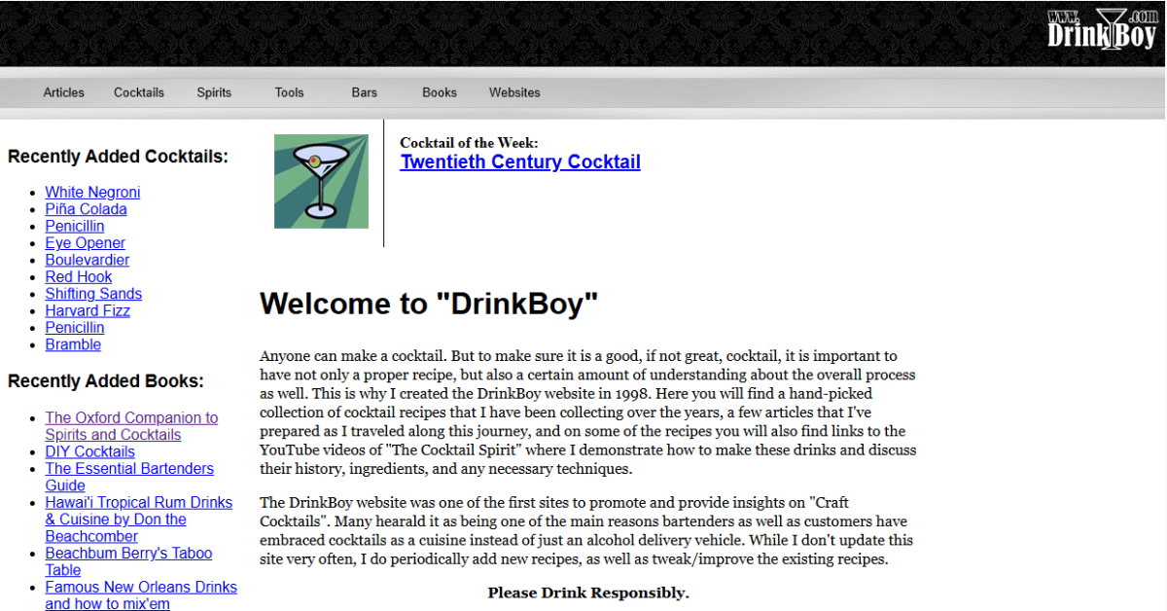Viewport: 1167px width, 611px height.
Task: Open the Twentieth Century Cocktail link
Action: tap(520, 162)
